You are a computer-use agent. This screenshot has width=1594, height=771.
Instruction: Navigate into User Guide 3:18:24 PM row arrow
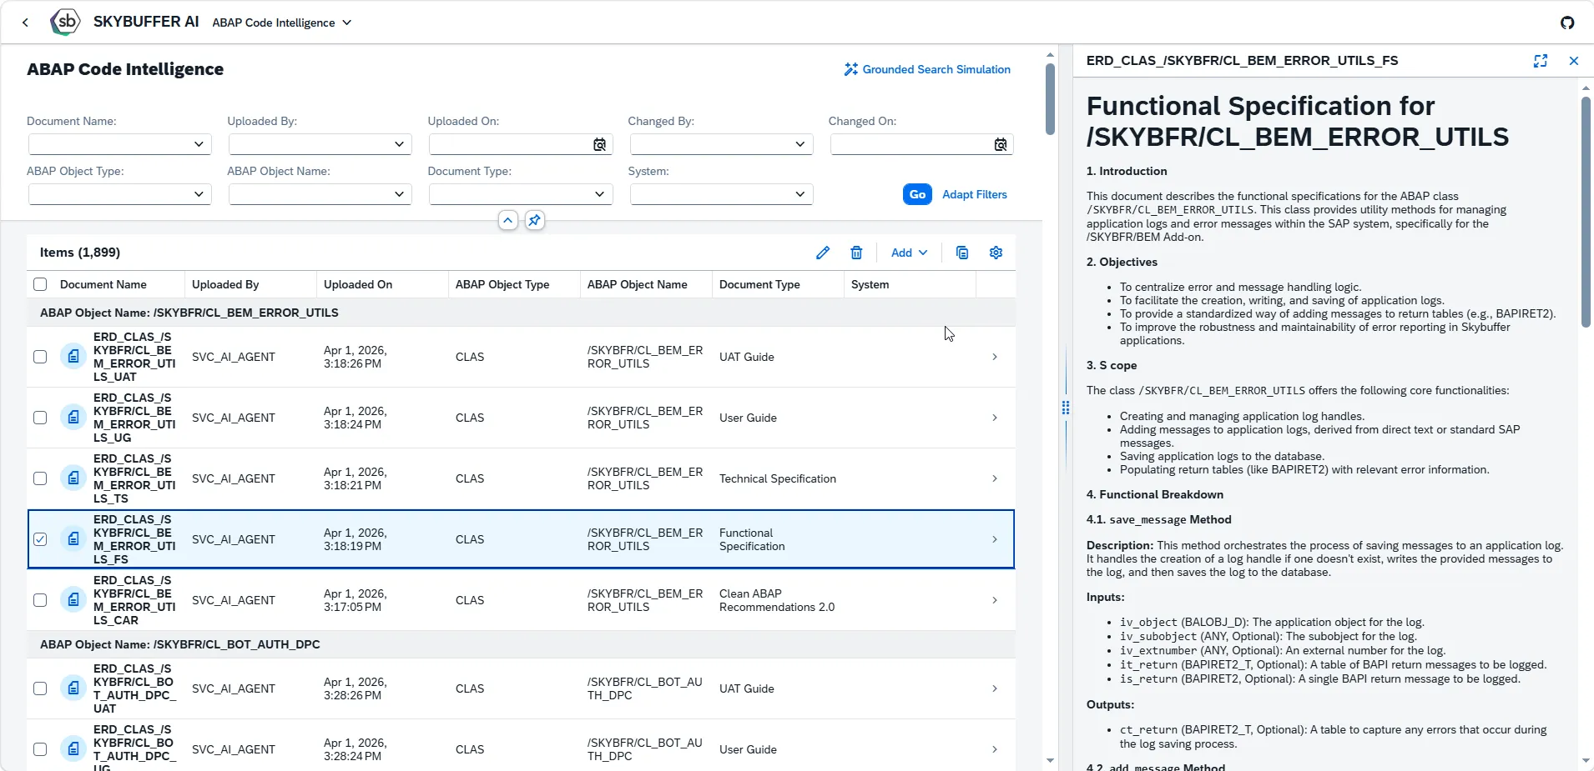click(995, 418)
